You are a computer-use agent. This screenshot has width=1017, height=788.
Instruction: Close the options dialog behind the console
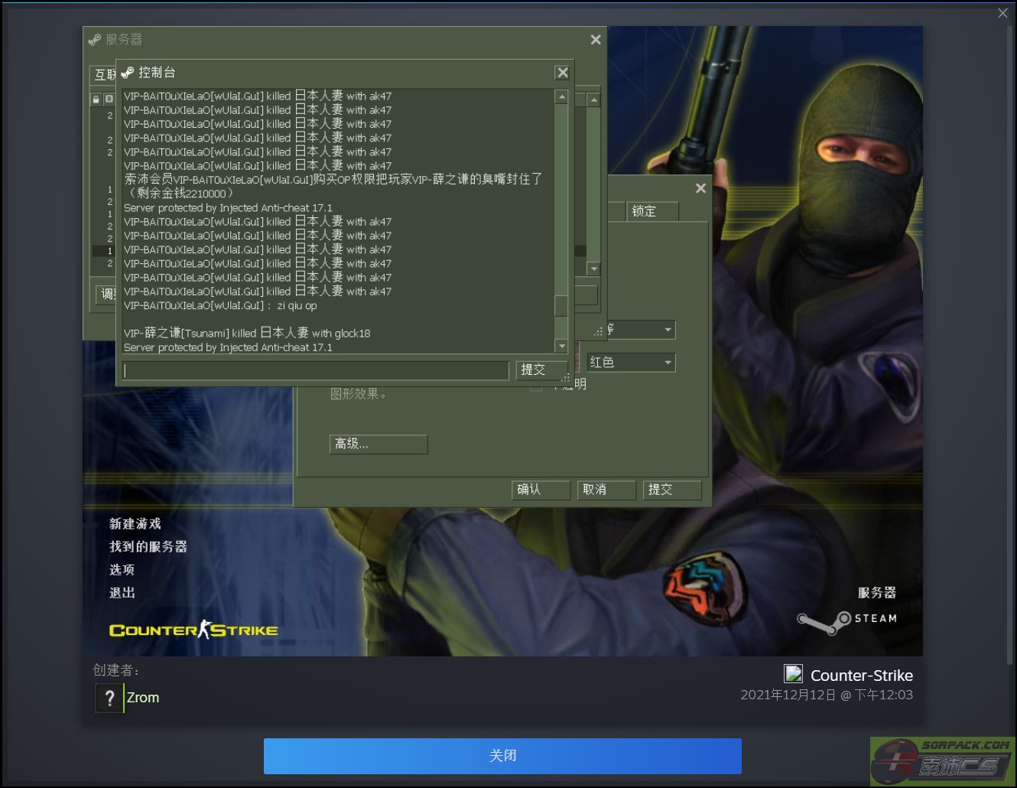700,188
